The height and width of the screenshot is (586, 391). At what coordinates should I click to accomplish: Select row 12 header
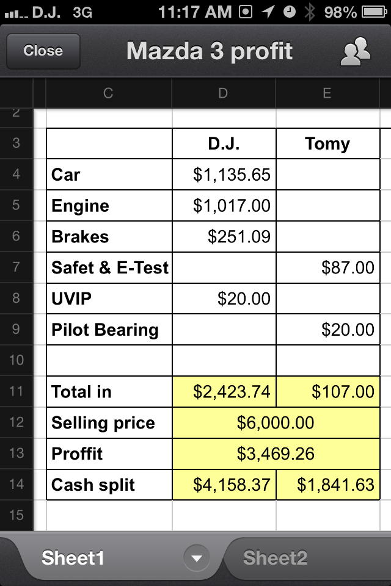pyautogui.click(x=16, y=422)
